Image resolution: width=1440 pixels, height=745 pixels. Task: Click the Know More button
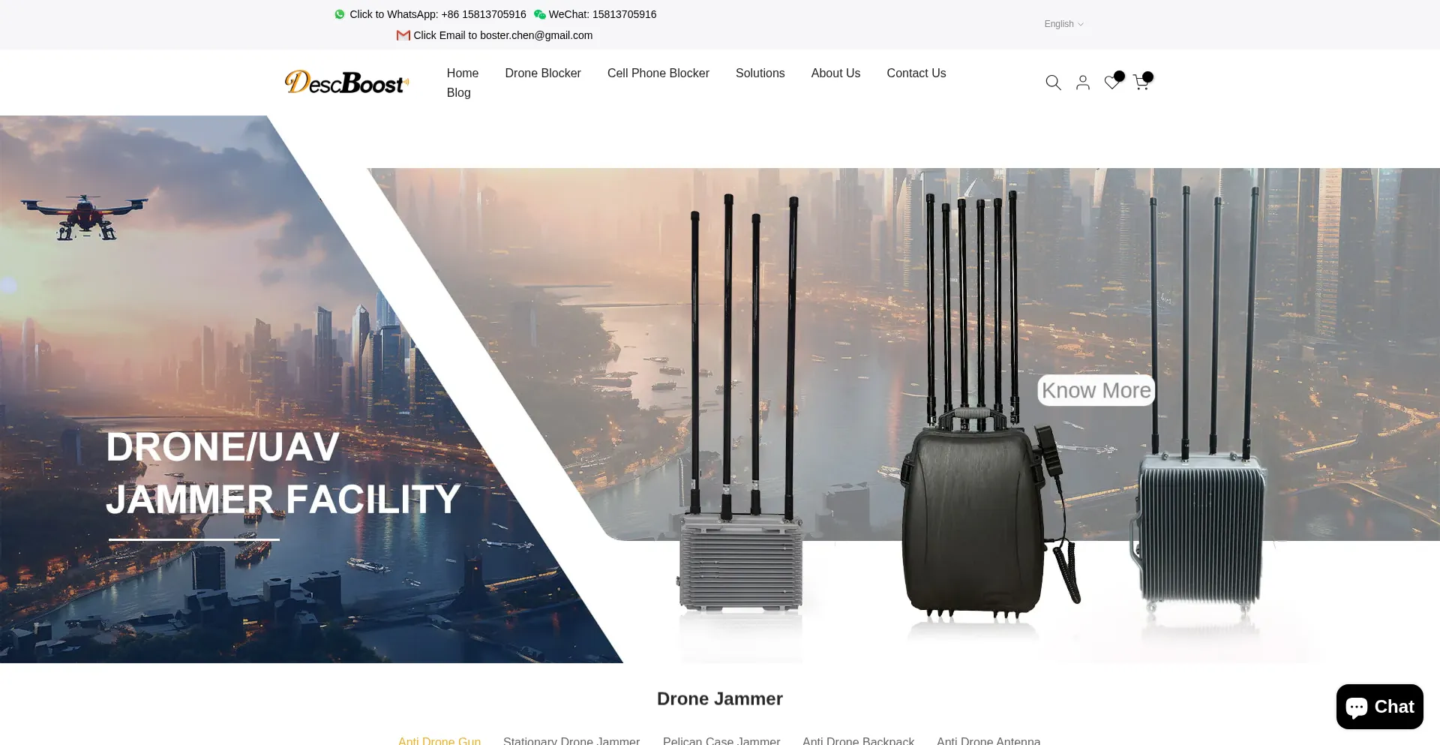(x=1096, y=390)
